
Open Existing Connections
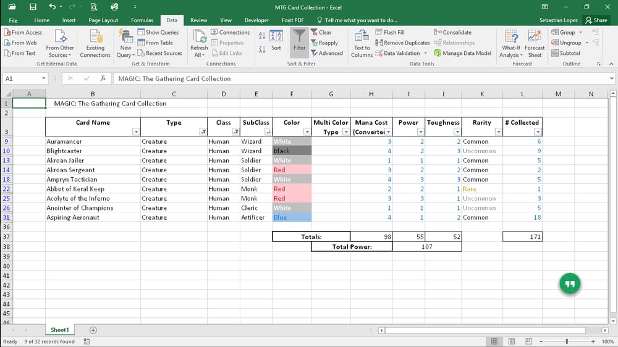(95, 44)
